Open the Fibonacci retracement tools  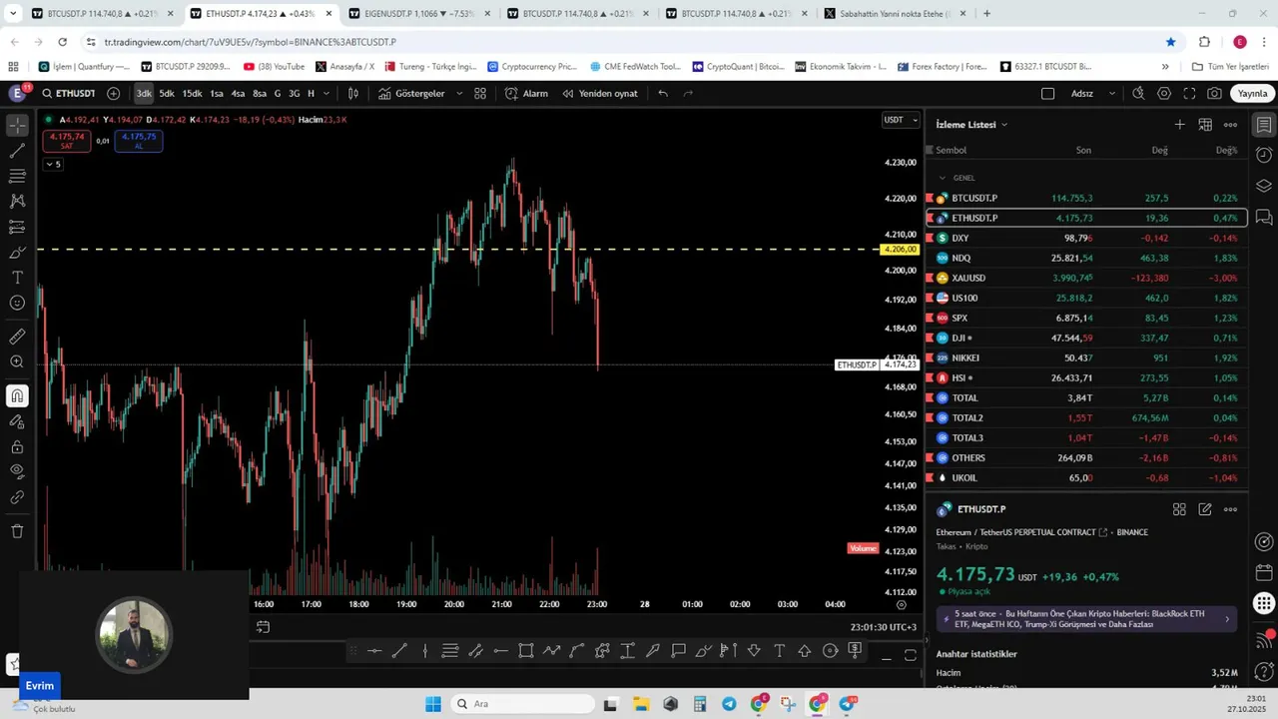[17, 176]
